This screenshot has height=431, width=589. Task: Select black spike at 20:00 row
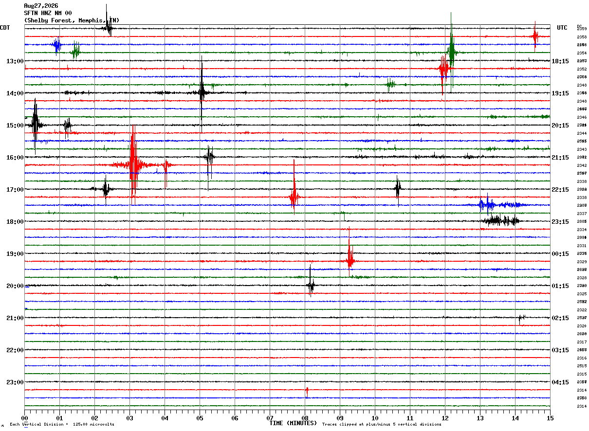point(311,285)
